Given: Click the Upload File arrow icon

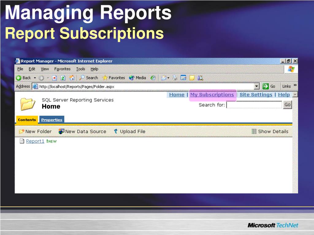Looking at the screenshot, I should 116,131.
